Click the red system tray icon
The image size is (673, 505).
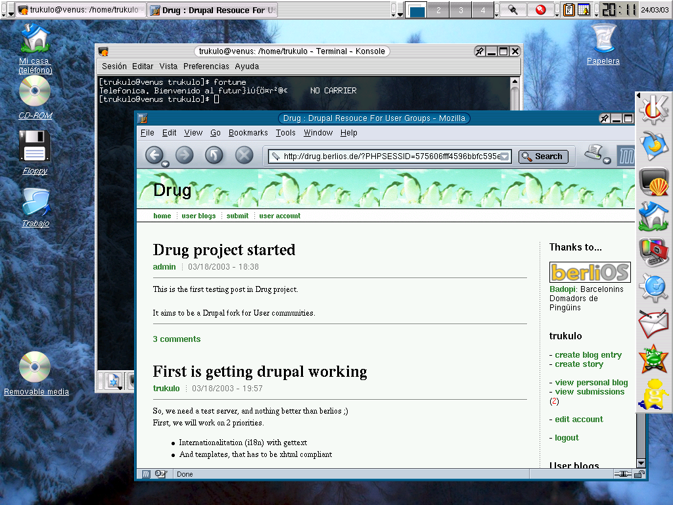click(x=540, y=9)
